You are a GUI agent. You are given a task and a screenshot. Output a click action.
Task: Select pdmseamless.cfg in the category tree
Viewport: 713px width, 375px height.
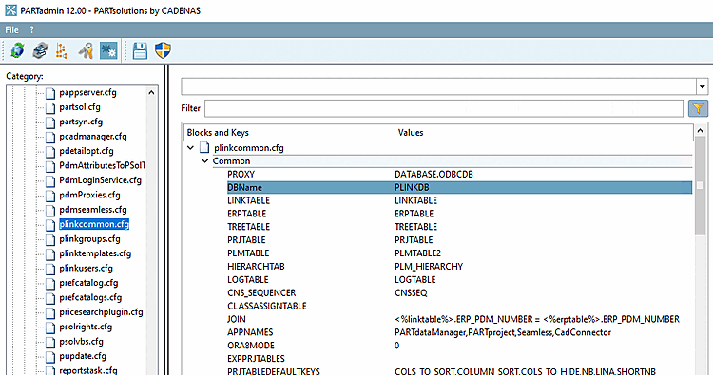coord(93,209)
